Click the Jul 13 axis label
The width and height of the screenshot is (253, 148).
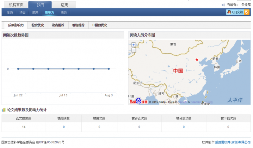pyautogui.click(x=63, y=95)
